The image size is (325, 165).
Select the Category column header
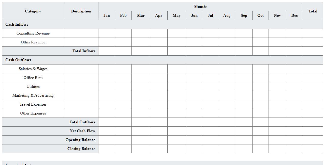point(33,11)
